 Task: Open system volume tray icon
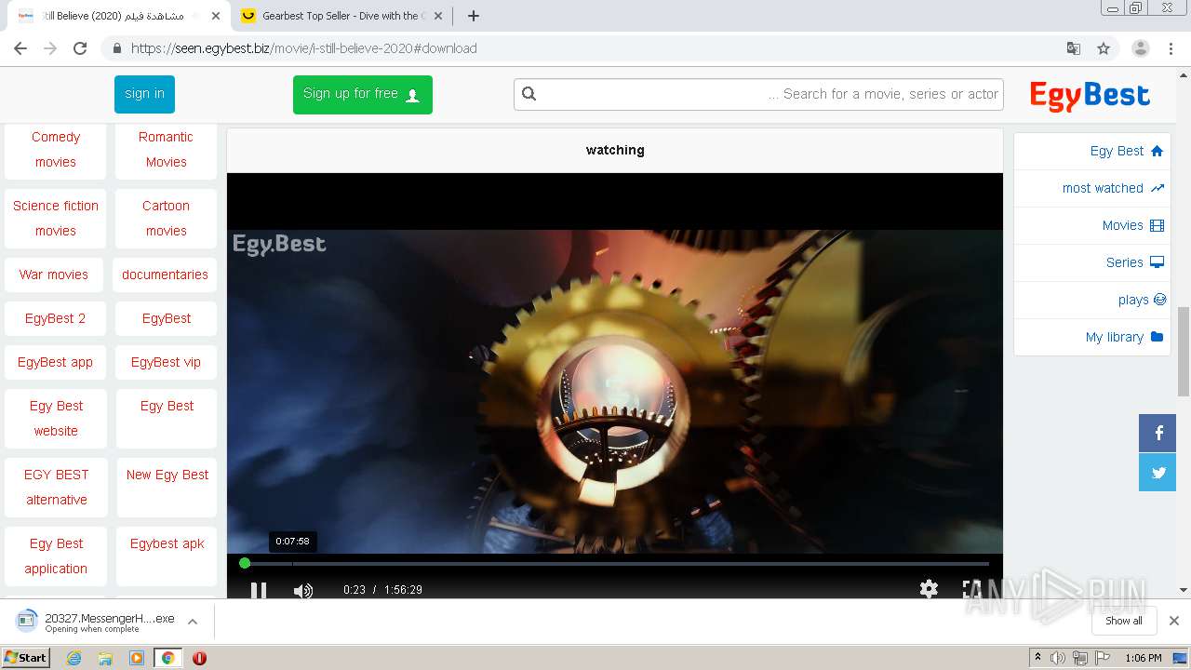coord(1058,658)
